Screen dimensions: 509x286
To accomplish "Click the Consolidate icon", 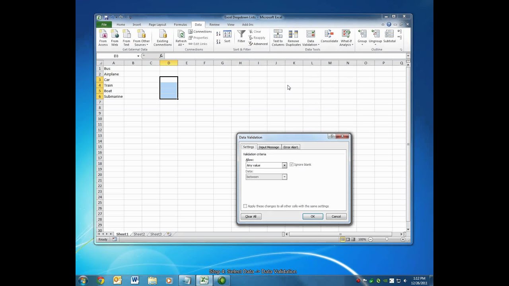I will (329, 37).
